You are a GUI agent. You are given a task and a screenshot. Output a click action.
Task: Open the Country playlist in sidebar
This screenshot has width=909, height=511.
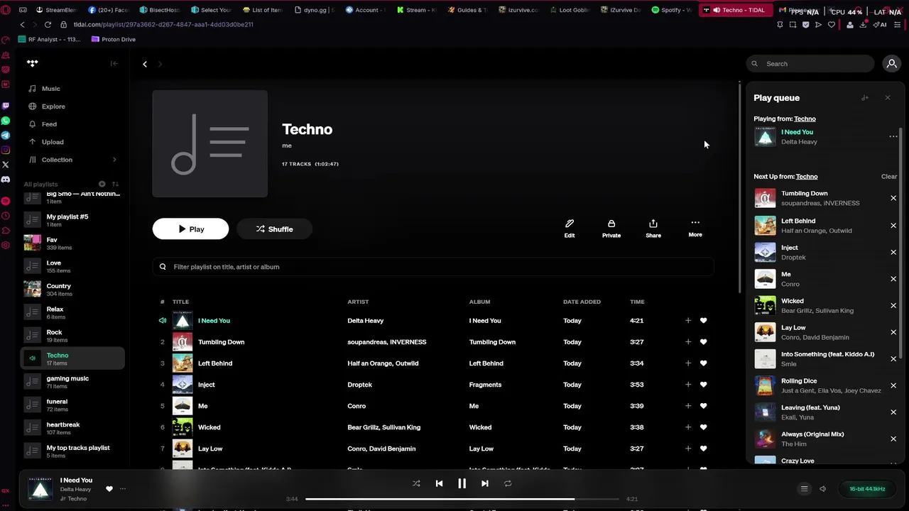coord(72,289)
